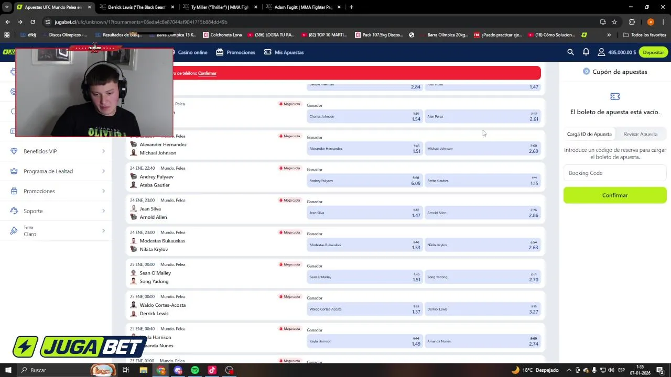
Task: Click the green Confirmar booking button
Action: 615,195
